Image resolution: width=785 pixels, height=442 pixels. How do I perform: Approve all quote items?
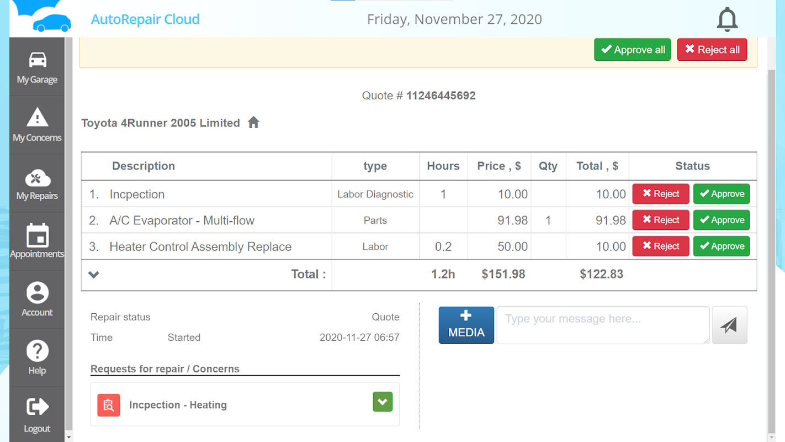pos(632,50)
